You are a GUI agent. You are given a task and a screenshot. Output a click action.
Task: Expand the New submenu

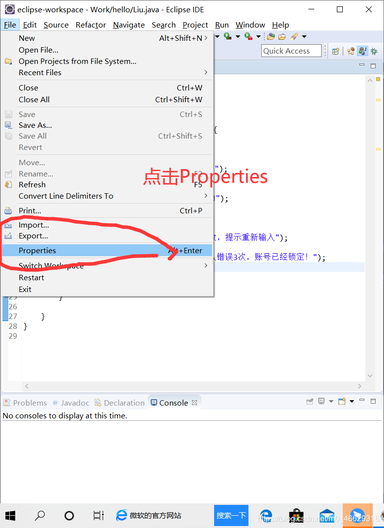206,38
